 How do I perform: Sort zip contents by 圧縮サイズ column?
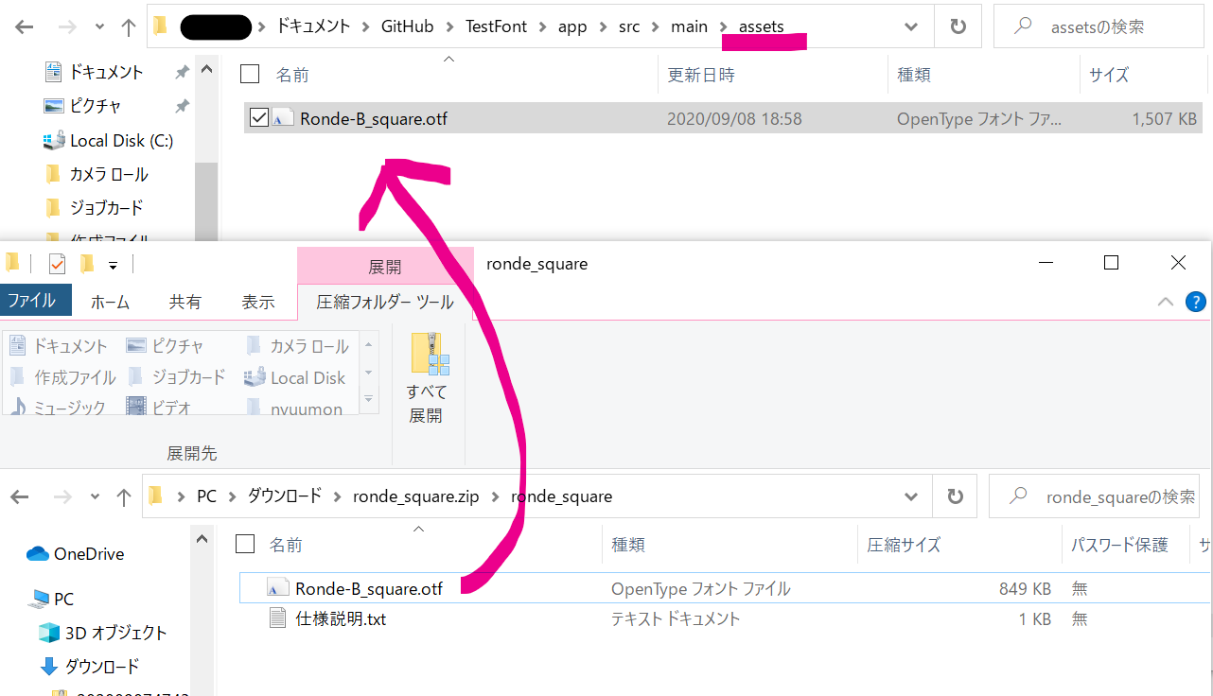click(905, 545)
